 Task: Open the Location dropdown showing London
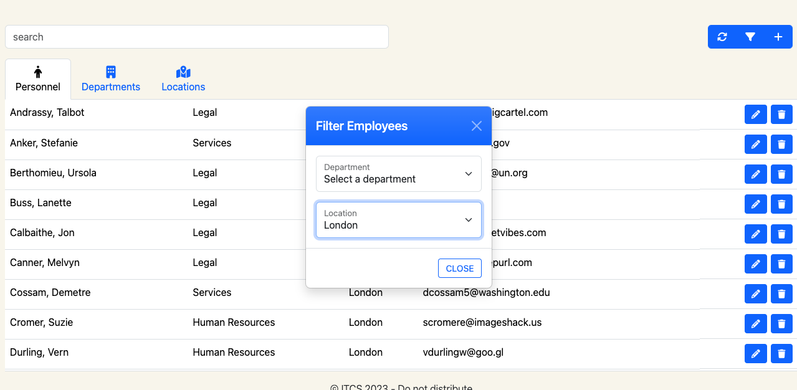click(398, 220)
